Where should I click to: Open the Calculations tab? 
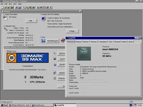(x=103, y=42)
